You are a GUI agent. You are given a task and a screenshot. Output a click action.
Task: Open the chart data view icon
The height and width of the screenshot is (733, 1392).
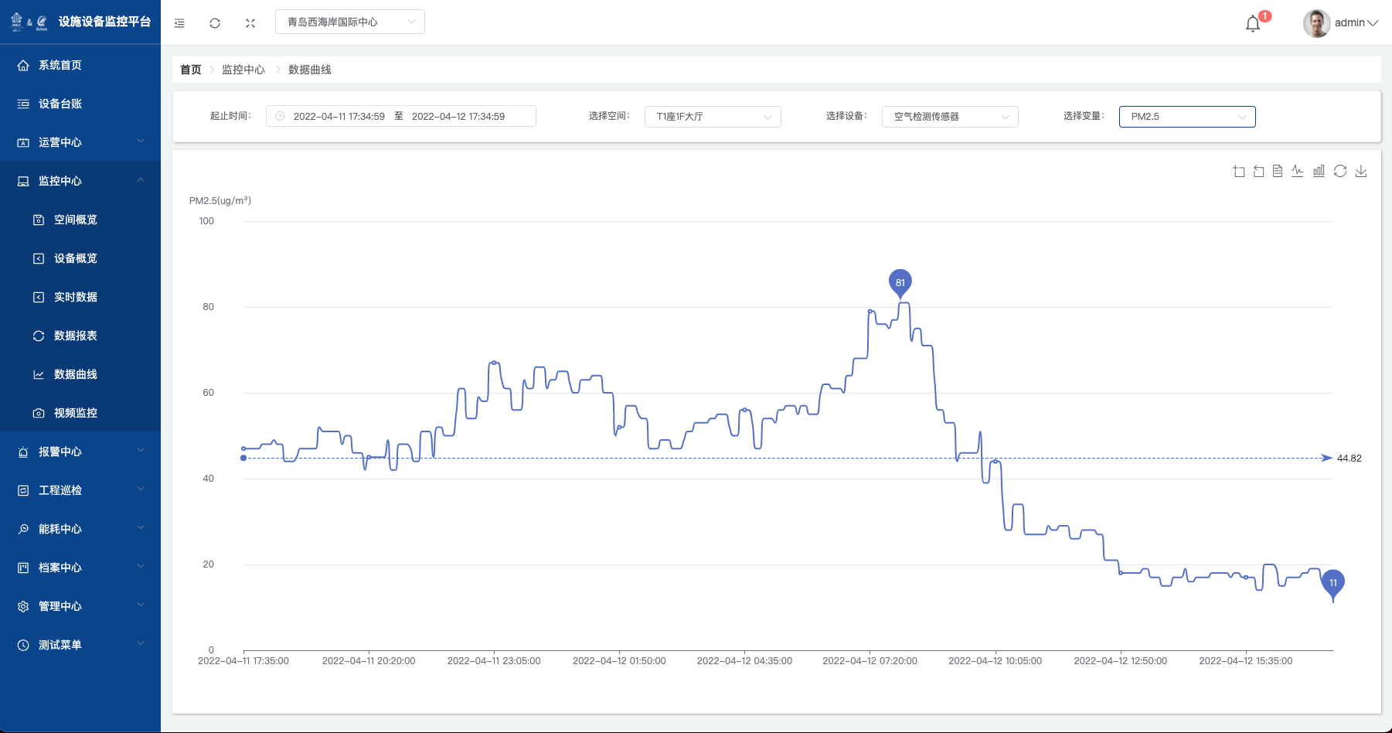[1278, 172]
